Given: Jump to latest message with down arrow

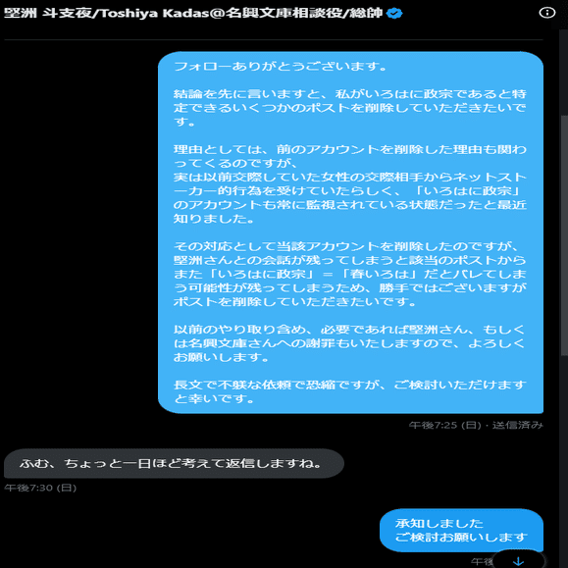Looking at the screenshot, I should coord(519,560).
